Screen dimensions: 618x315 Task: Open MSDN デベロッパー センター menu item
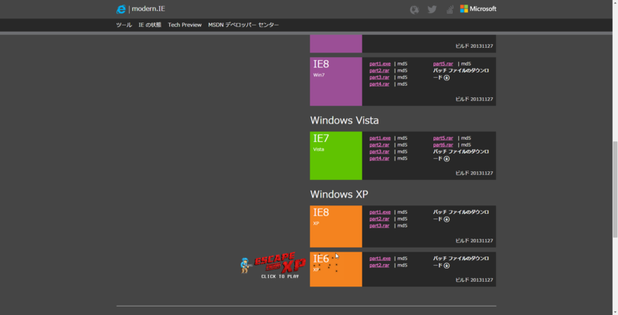(x=243, y=25)
